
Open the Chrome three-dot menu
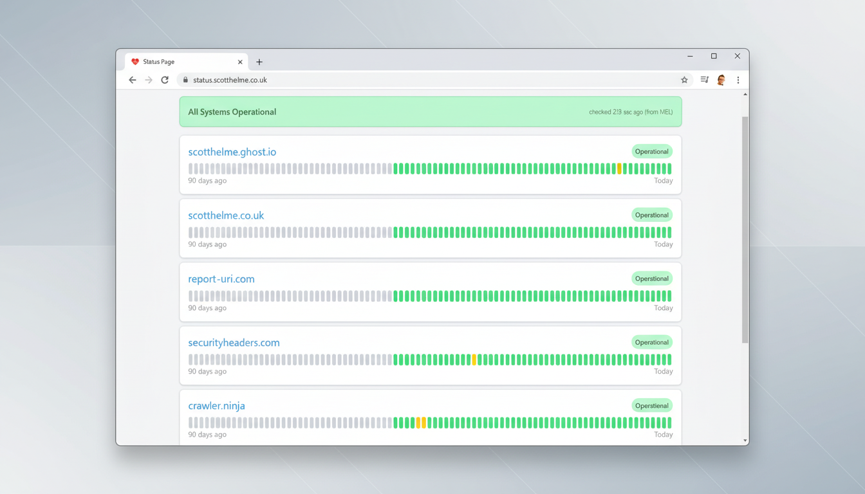[738, 80]
